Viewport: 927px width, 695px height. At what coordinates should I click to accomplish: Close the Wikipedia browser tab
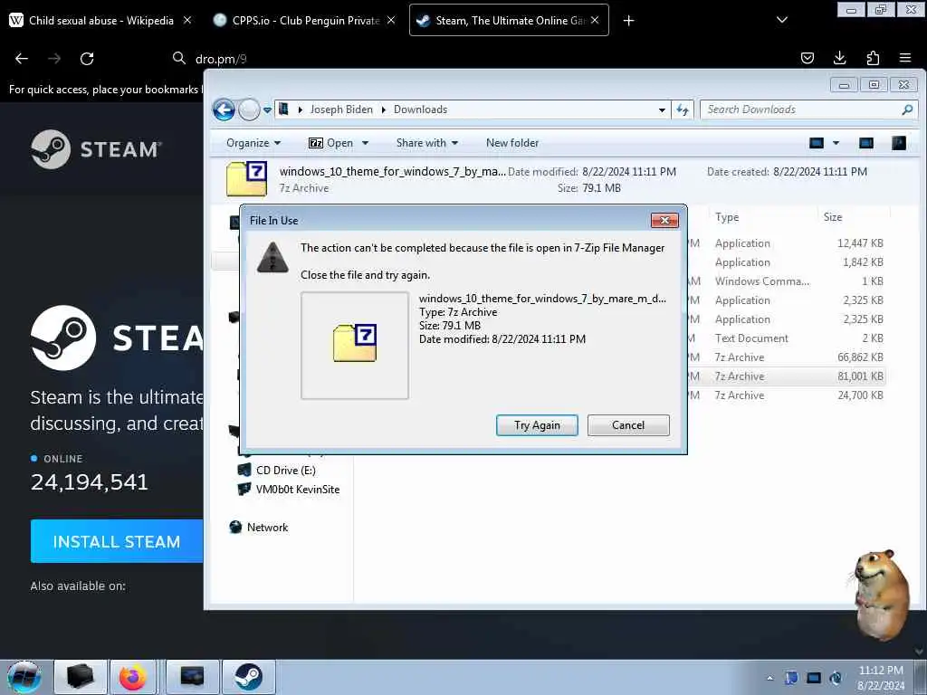pyautogui.click(x=186, y=20)
